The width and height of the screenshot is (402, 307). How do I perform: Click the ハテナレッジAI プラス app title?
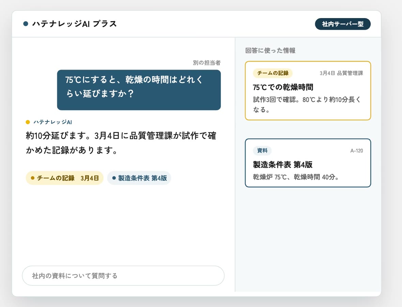pos(74,24)
